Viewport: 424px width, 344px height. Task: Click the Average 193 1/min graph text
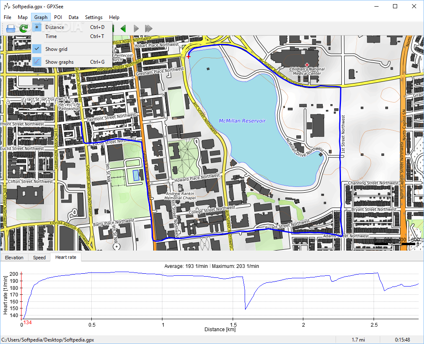tap(186, 266)
